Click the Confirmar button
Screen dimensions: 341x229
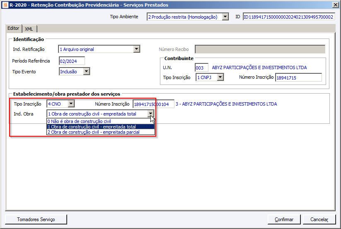(284, 219)
